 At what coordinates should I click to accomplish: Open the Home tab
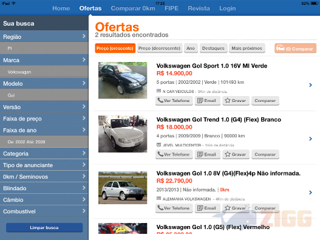pos(61,9)
